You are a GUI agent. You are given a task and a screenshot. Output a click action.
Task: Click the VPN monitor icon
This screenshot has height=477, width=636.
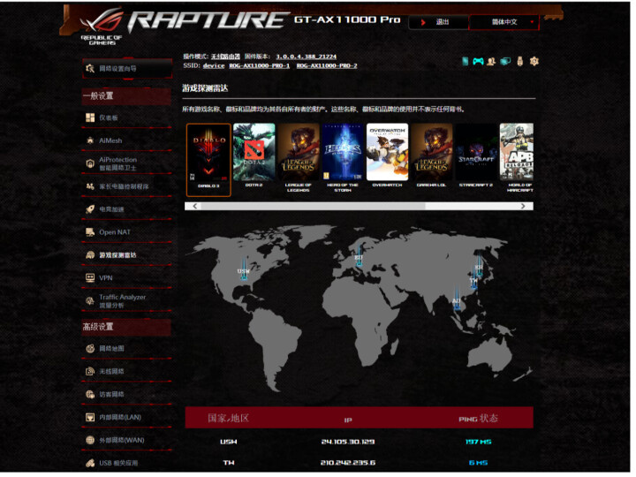[90, 278]
